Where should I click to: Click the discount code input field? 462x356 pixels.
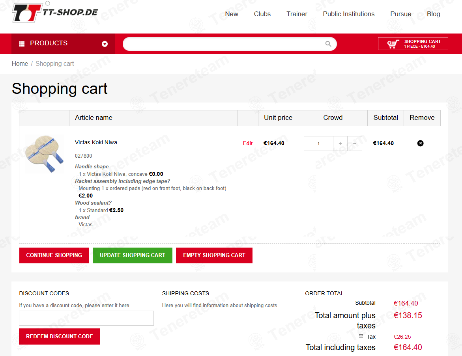coord(86,318)
